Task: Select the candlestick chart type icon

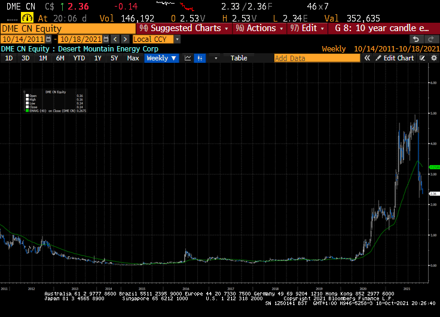Action: point(200,58)
